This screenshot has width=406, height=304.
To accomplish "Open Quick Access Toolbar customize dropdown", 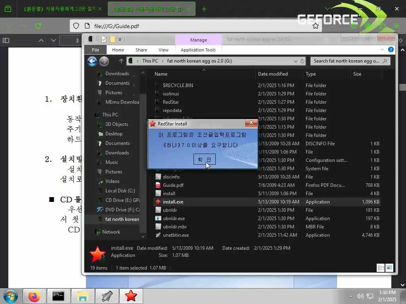I will pos(120,39).
